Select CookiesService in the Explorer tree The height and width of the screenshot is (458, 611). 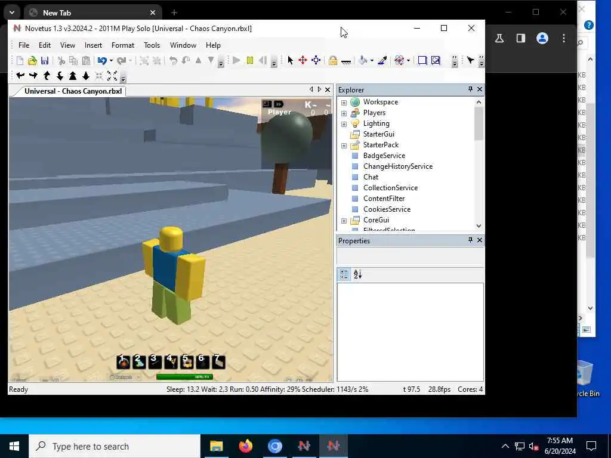tap(387, 209)
